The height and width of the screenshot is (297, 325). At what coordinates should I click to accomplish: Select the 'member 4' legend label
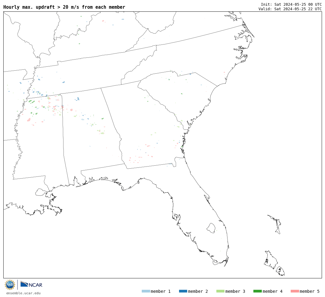click(x=273, y=291)
